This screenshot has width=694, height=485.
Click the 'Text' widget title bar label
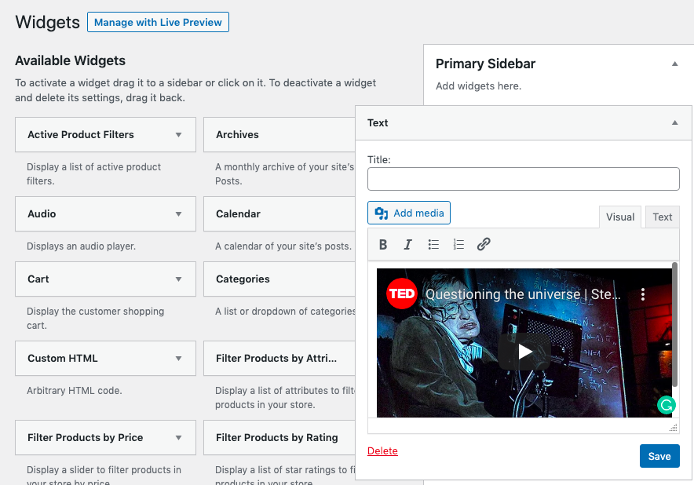point(378,122)
